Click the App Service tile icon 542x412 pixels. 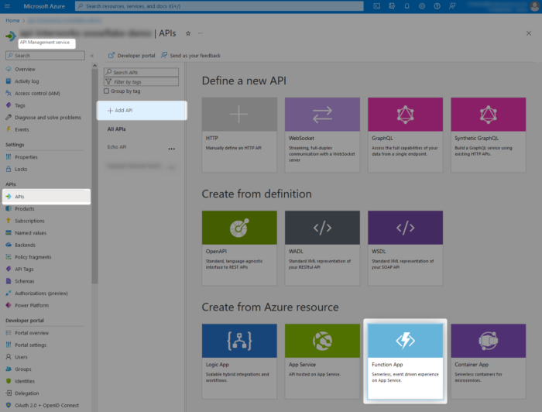(x=322, y=341)
